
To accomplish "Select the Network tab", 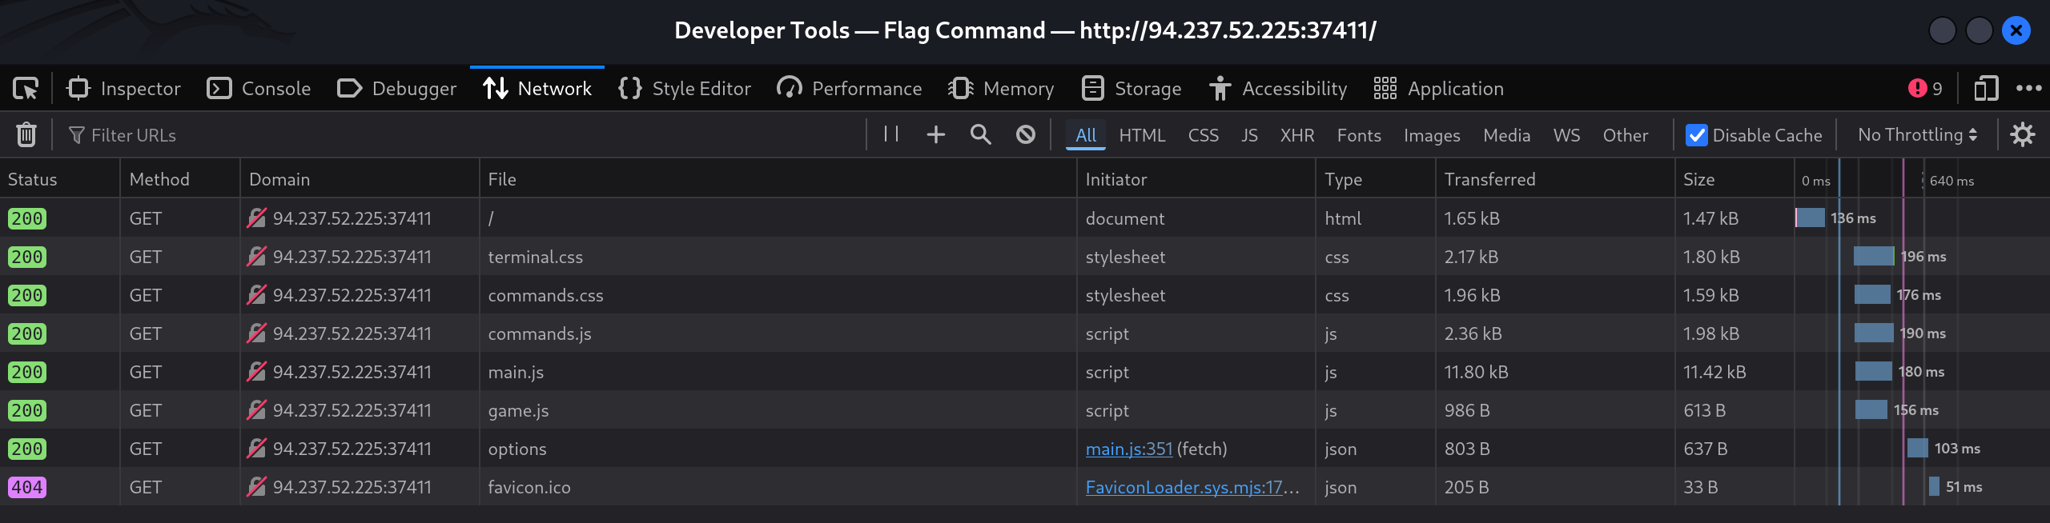I will pos(537,88).
